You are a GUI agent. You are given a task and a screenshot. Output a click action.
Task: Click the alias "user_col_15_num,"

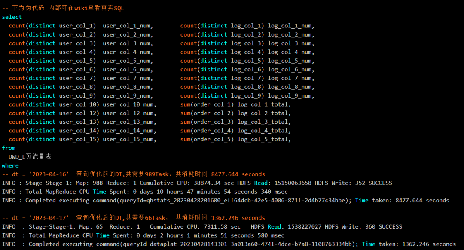[x=129, y=139]
